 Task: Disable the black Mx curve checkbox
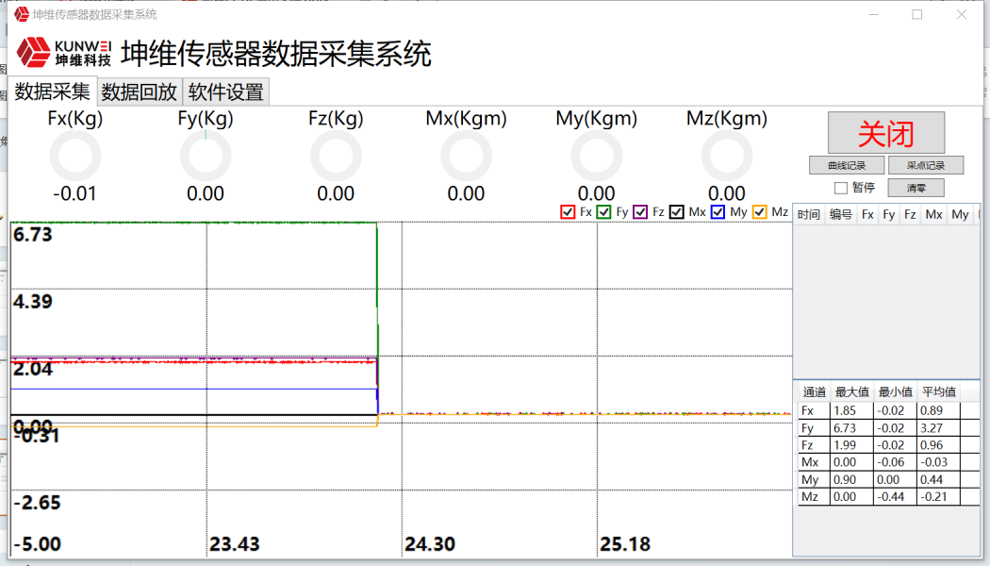tap(677, 212)
